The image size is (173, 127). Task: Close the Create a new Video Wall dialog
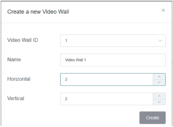(163, 10)
